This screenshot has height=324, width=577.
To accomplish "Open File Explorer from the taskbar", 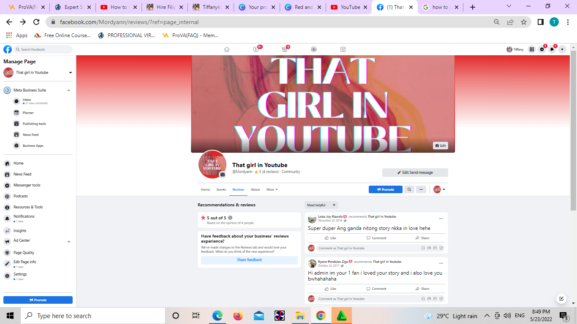I will [300, 316].
